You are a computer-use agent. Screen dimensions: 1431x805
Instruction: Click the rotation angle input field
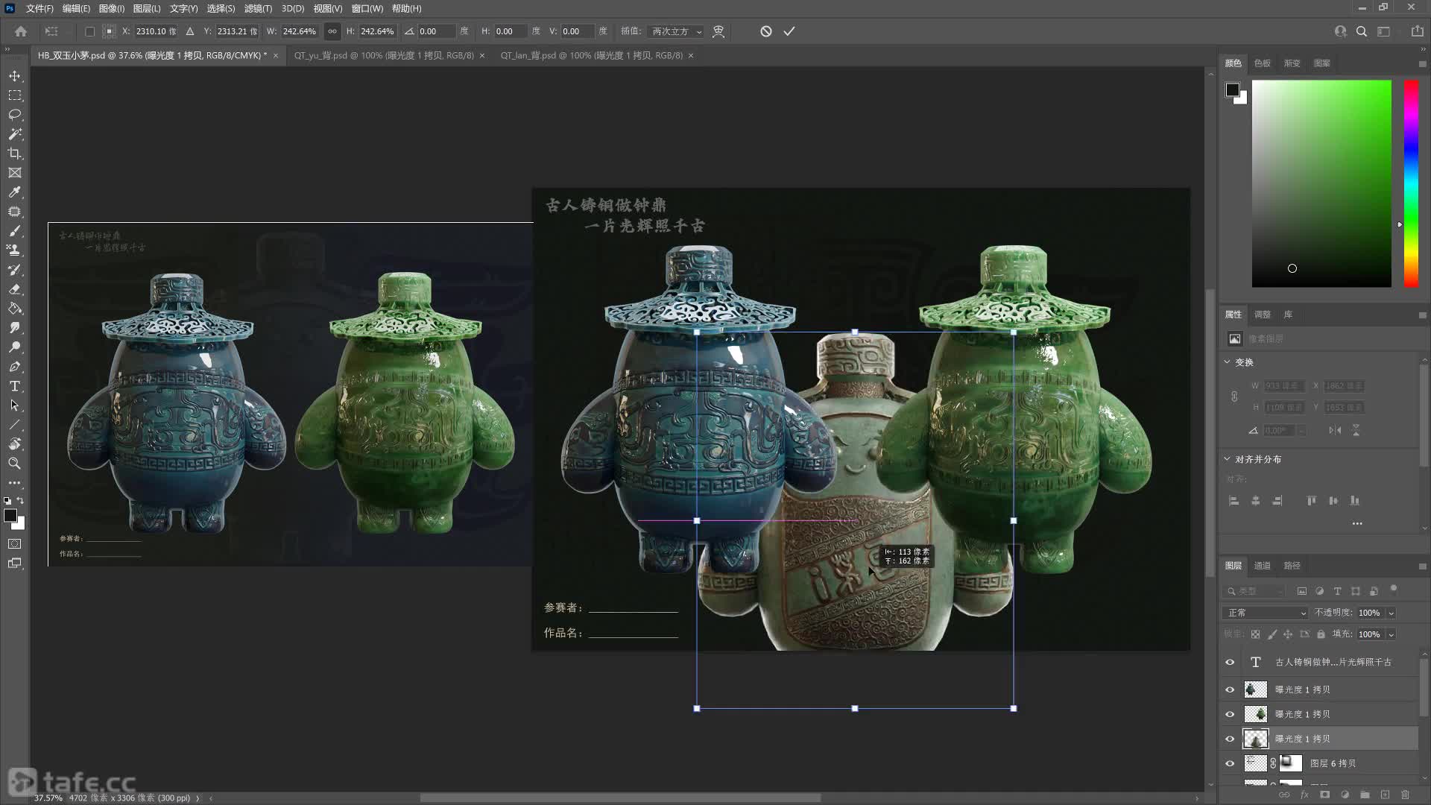tap(436, 31)
